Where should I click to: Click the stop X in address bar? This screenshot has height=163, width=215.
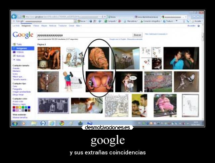[x=105, y=17]
